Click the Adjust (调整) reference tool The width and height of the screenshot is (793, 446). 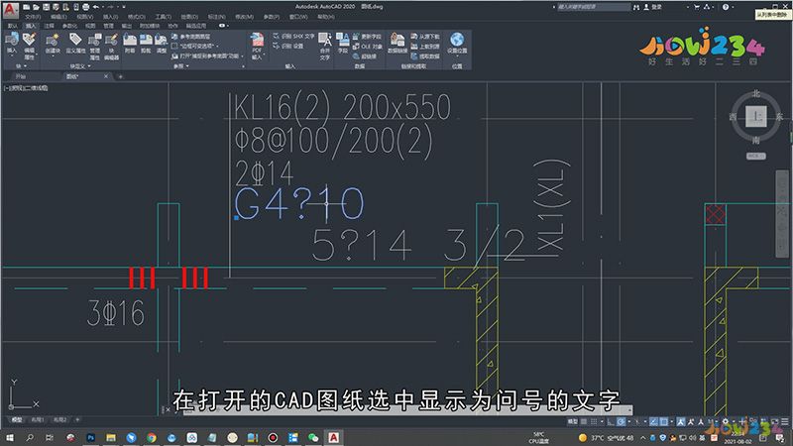(162, 44)
